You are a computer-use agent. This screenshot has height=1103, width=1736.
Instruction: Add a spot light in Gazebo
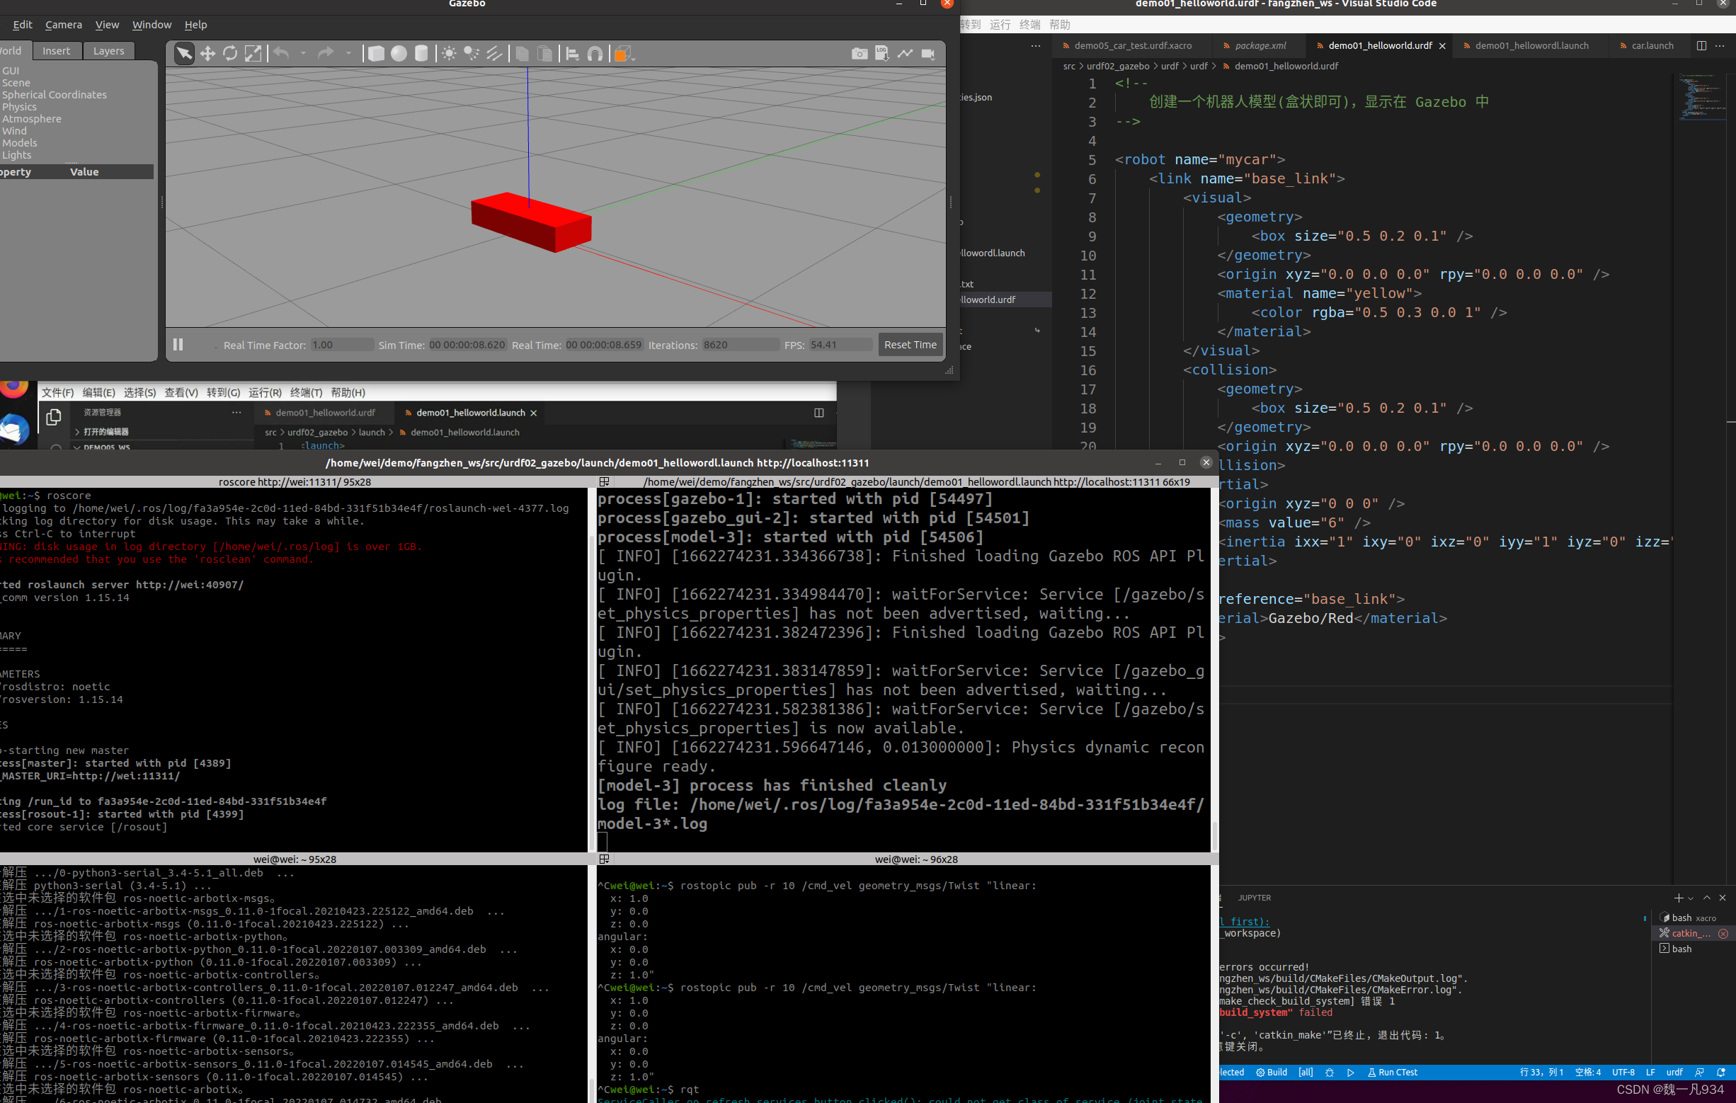tap(472, 54)
